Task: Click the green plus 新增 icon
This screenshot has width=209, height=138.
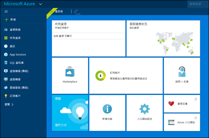Action: coord(6,20)
